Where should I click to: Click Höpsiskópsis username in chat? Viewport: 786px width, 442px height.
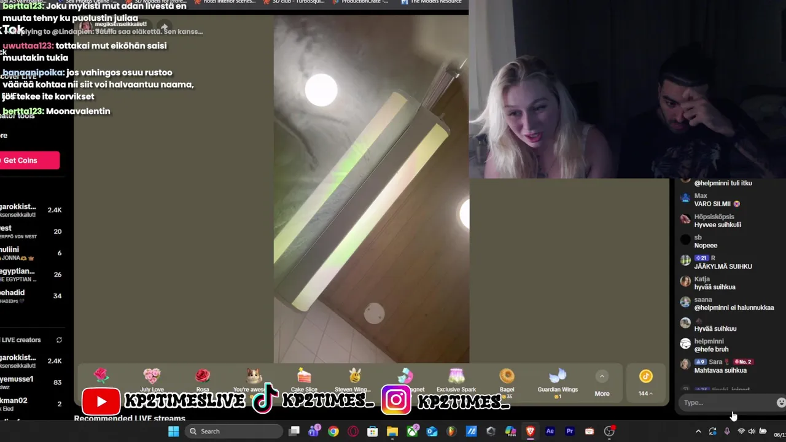pos(714,217)
